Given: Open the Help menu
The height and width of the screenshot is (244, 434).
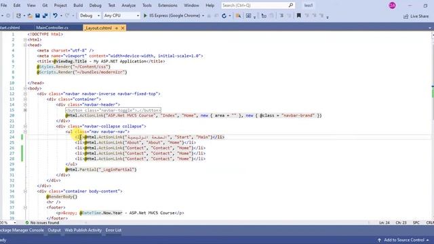Looking at the screenshot, I should pos(210,5).
